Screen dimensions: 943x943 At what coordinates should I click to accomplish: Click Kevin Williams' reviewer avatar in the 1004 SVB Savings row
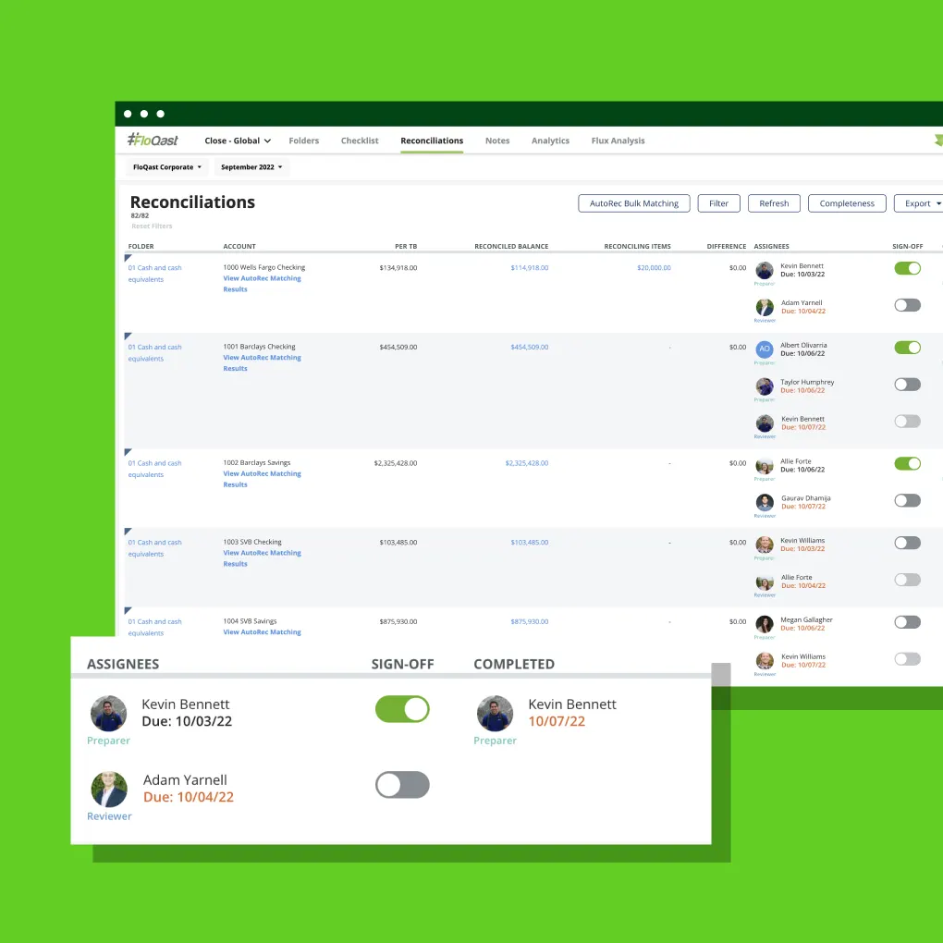click(x=765, y=661)
